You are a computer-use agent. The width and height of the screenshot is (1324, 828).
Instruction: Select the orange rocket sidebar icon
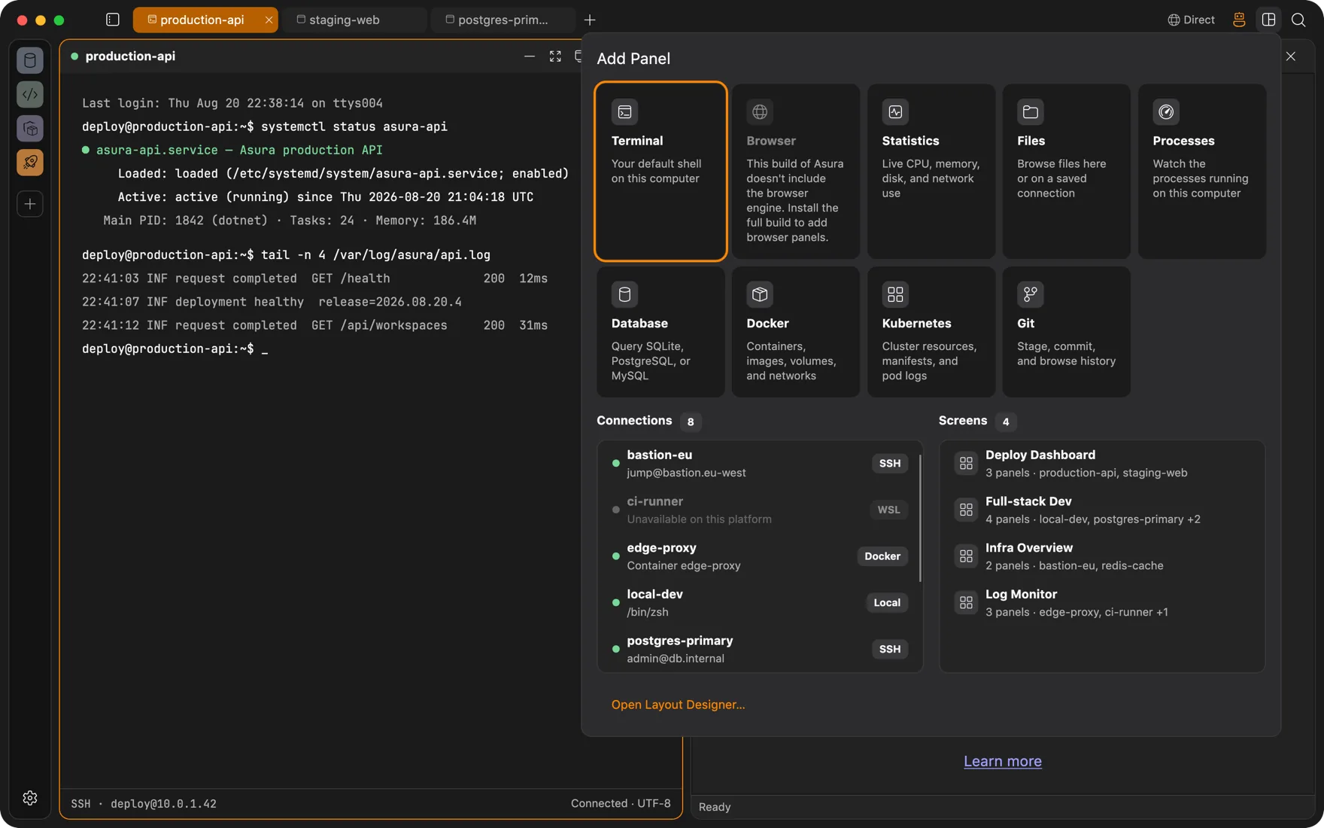(x=30, y=162)
